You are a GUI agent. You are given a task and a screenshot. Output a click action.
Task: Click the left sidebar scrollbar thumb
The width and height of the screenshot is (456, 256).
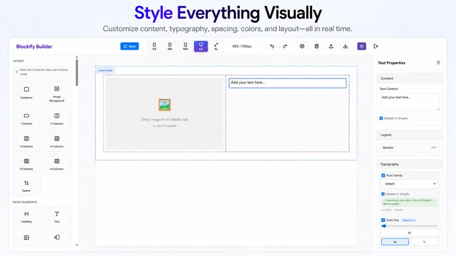click(77, 73)
